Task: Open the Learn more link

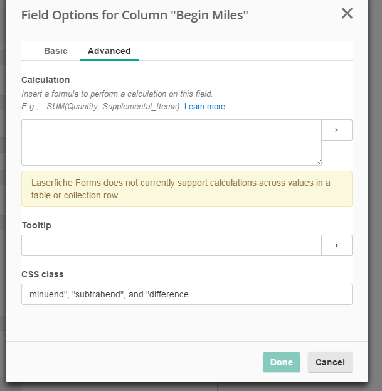Action: (x=204, y=107)
